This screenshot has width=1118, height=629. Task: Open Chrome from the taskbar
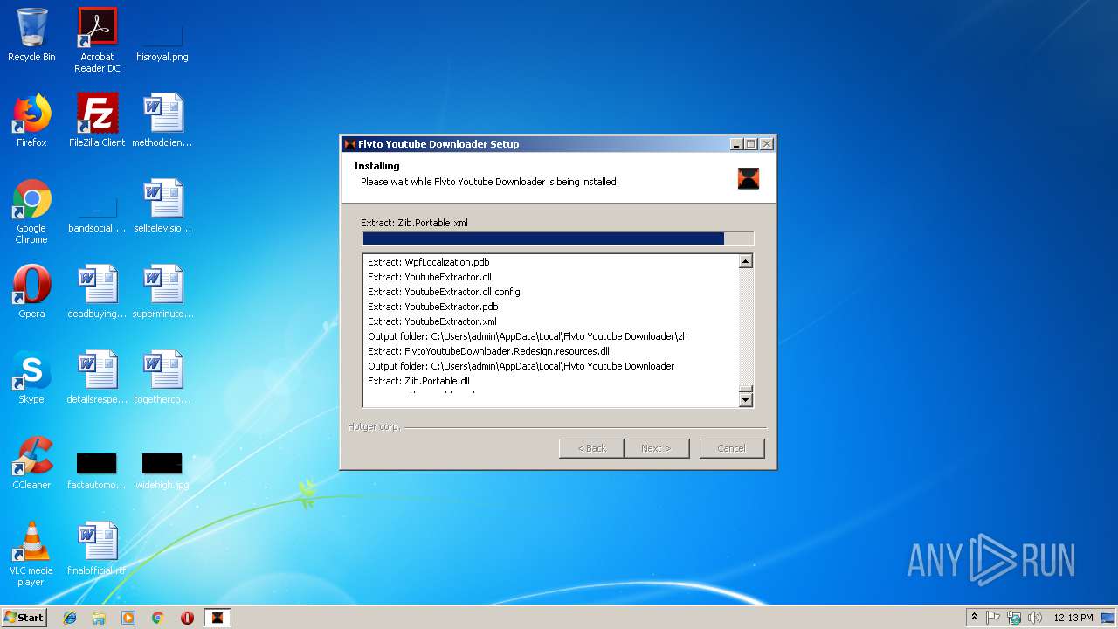[x=158, y=618]
